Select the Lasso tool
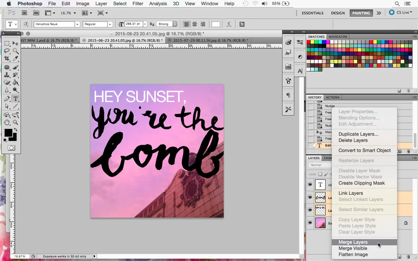Screen dimensions: 418x261 pyautogui.click(x=7, y=51)
